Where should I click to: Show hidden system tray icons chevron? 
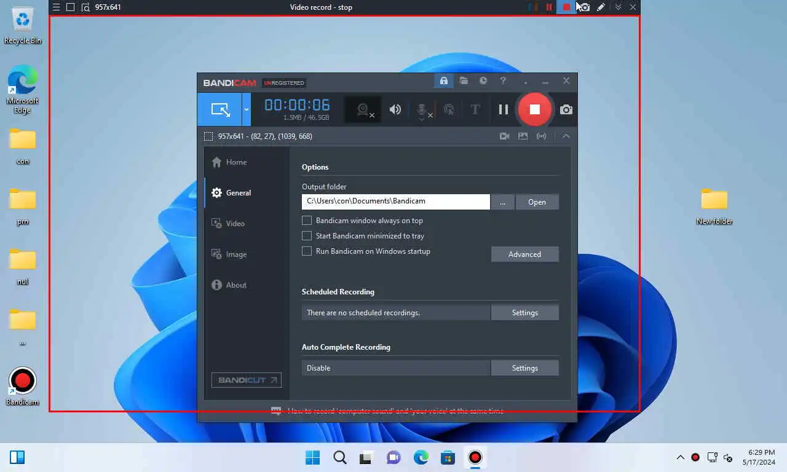680,457
